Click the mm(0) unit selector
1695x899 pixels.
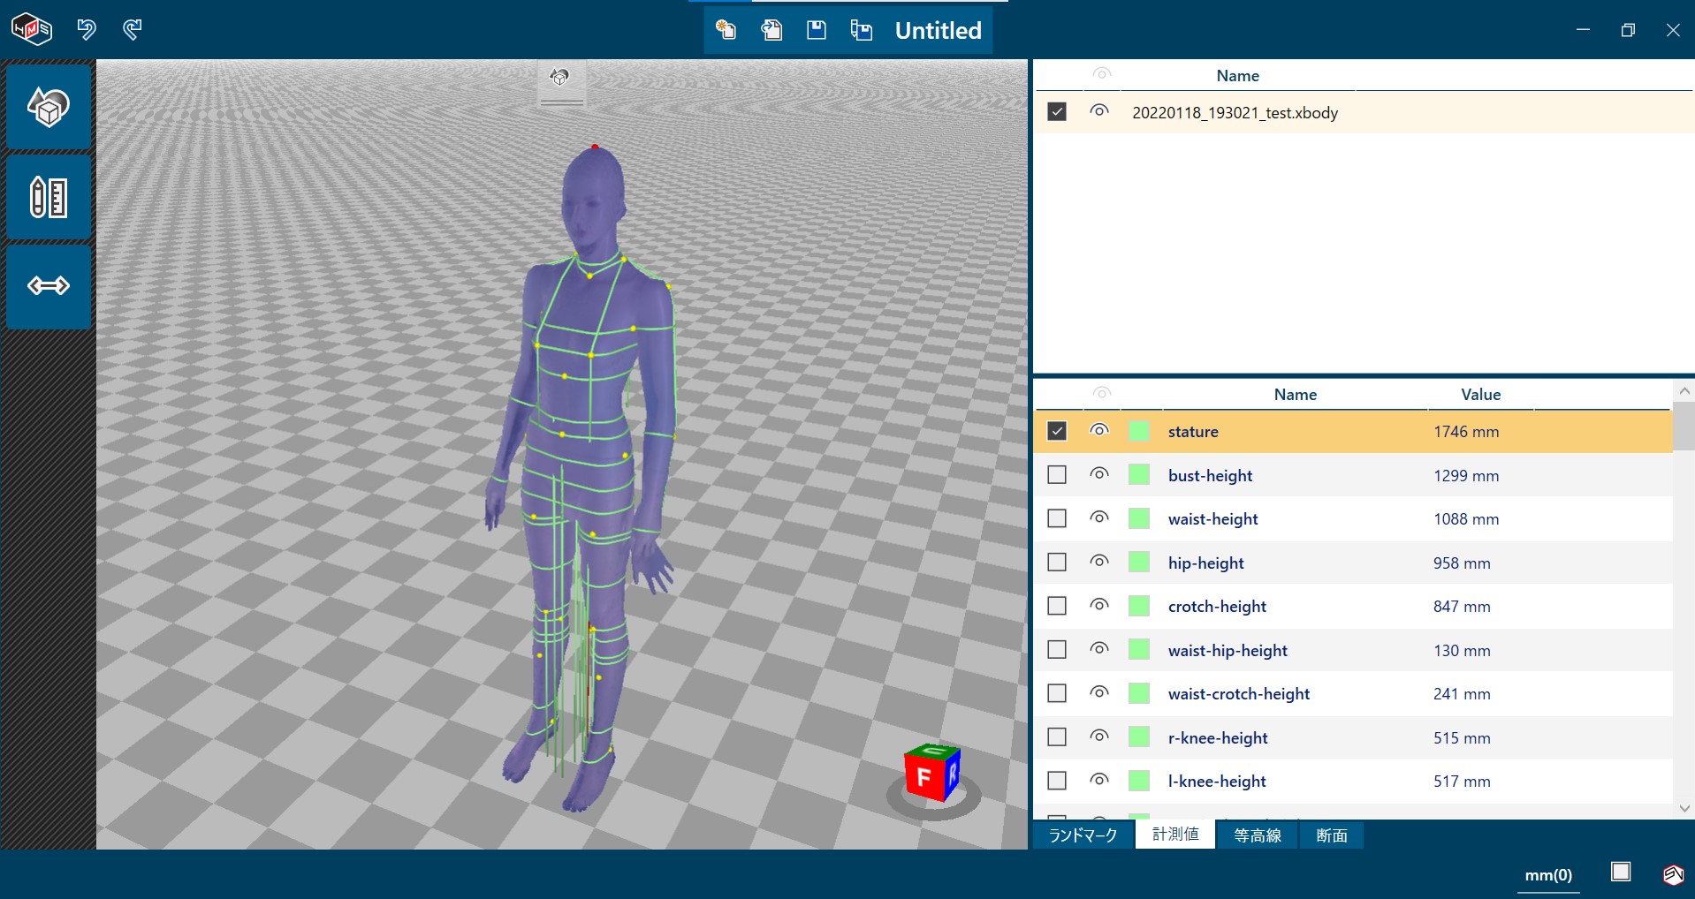pyautogui.click(x=1548, y=875)
